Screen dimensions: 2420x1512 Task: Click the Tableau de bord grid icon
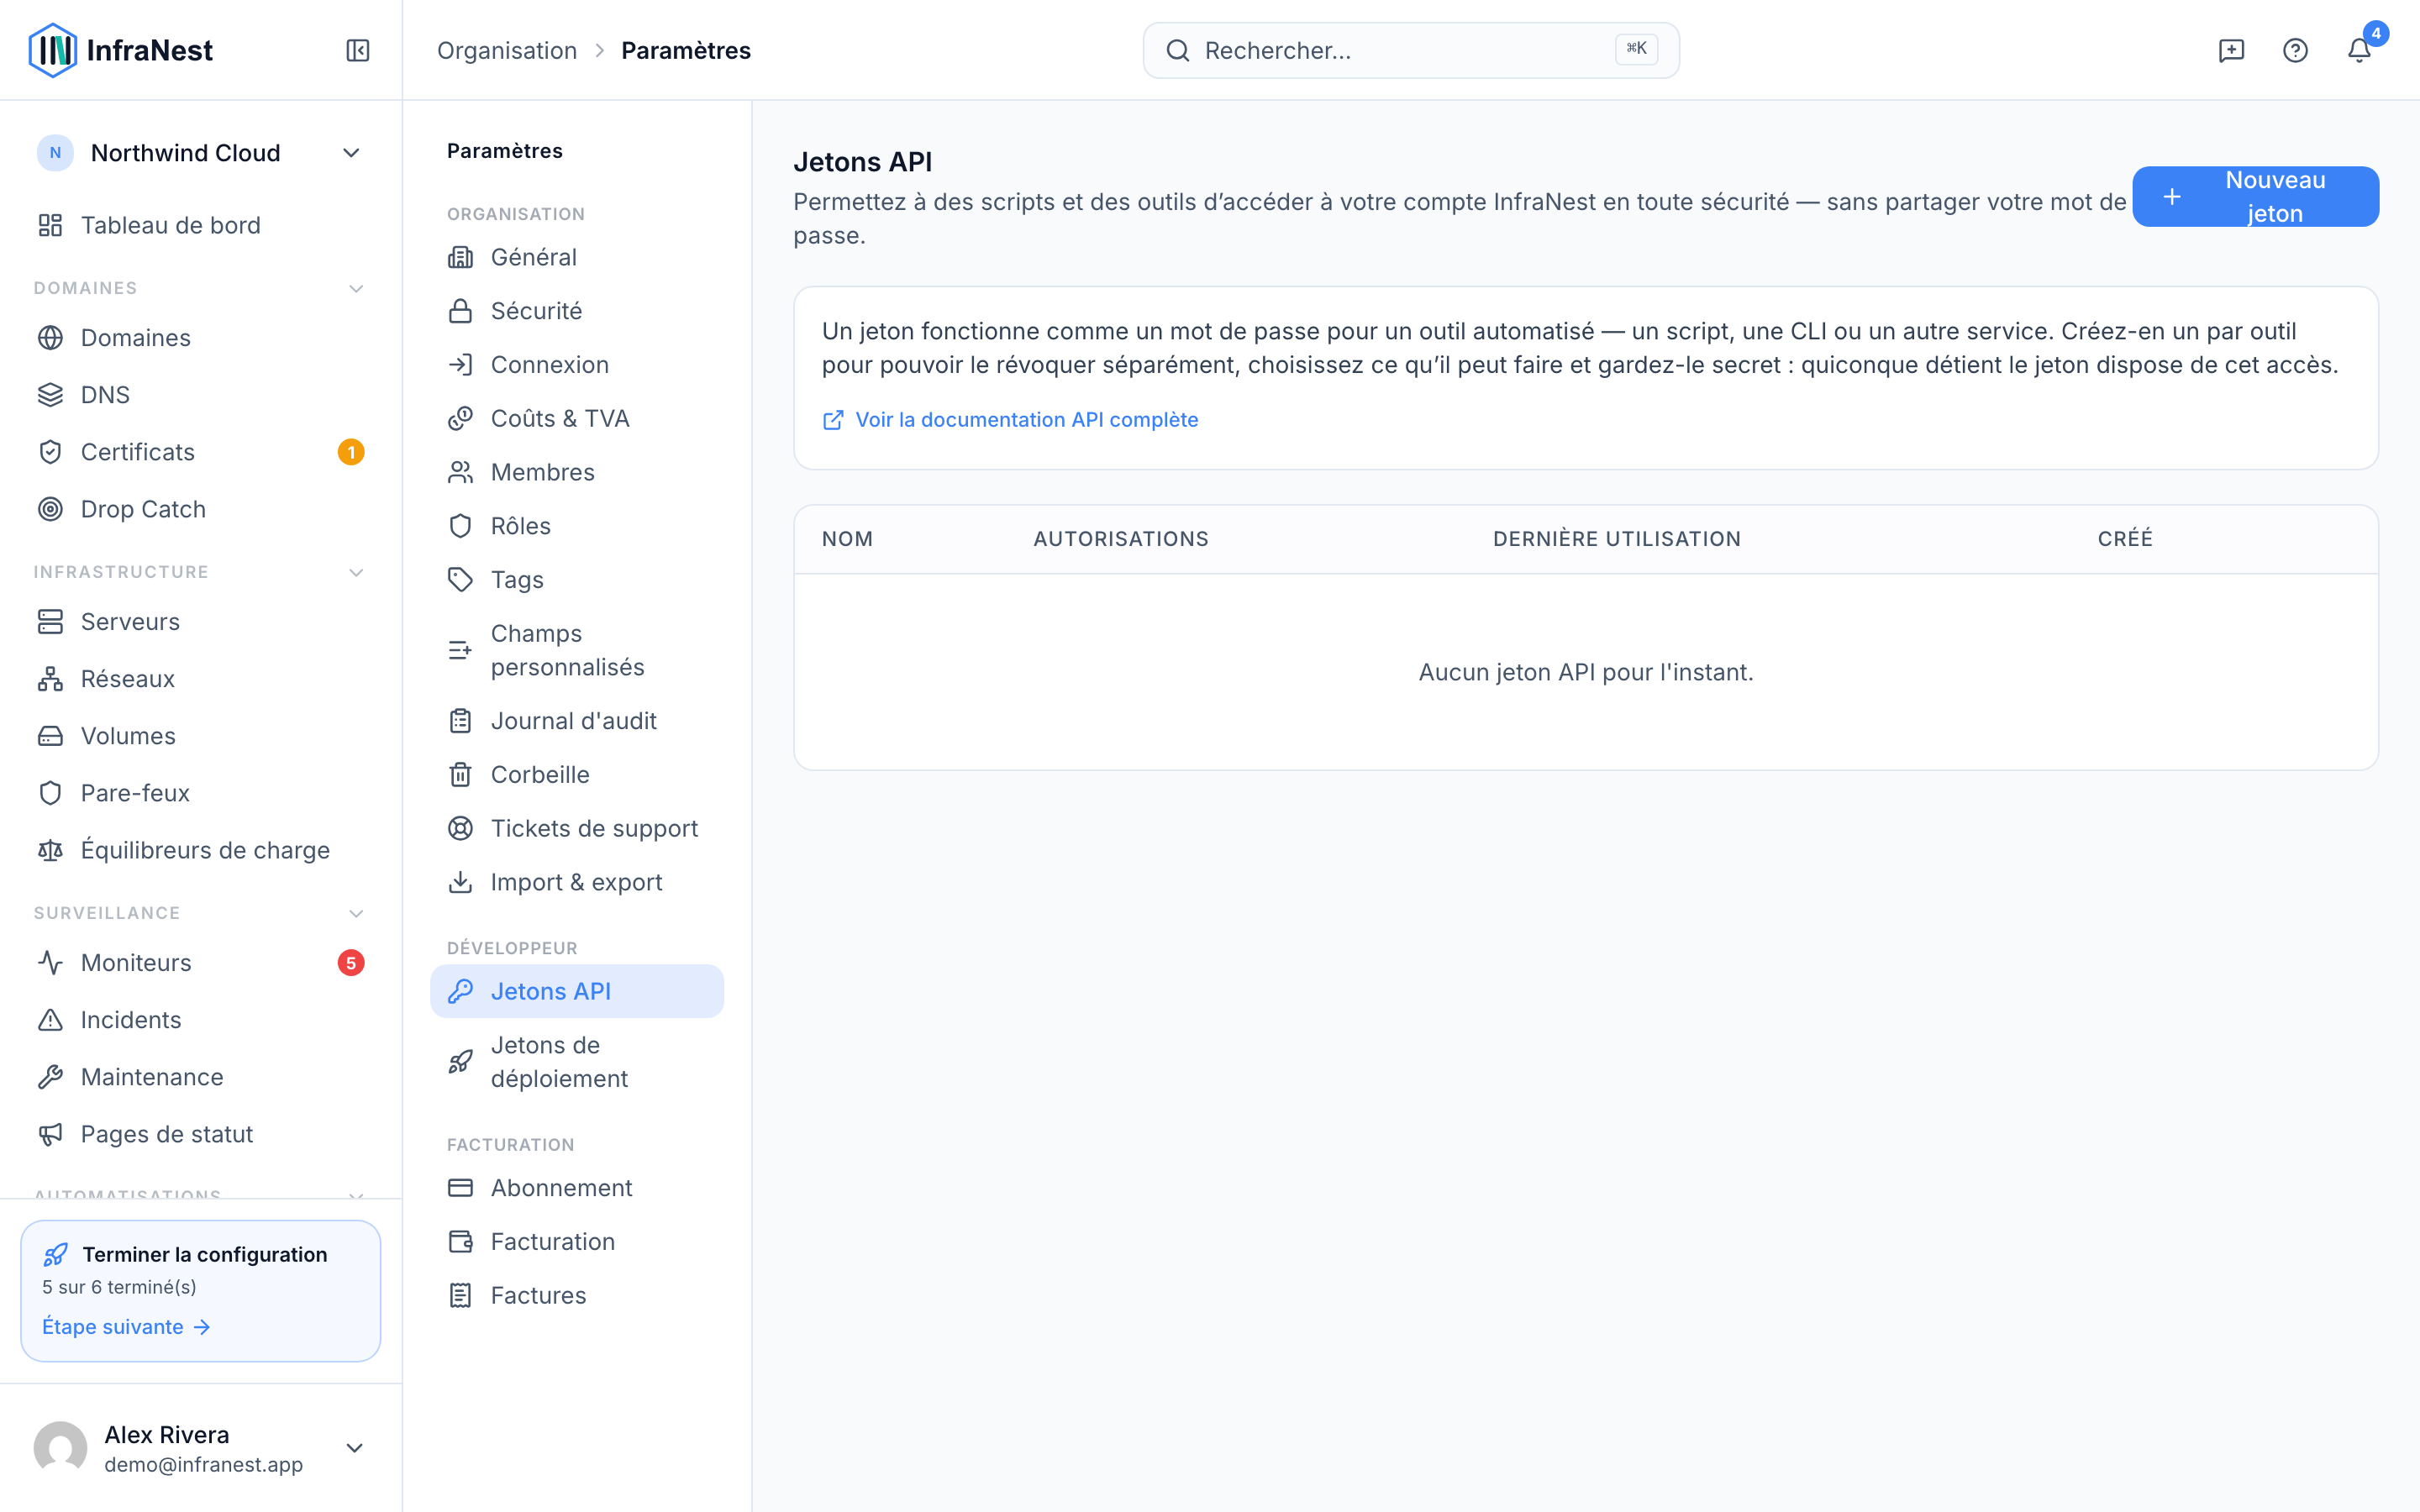50,225
